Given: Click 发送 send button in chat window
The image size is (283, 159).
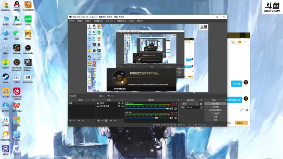Looking at the screenshot, I should tap(240, 123).
